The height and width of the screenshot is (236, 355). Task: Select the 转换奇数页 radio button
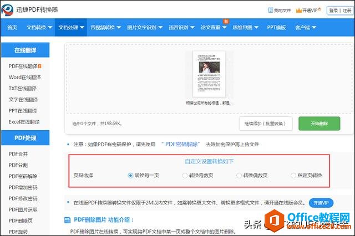(185, 176)
